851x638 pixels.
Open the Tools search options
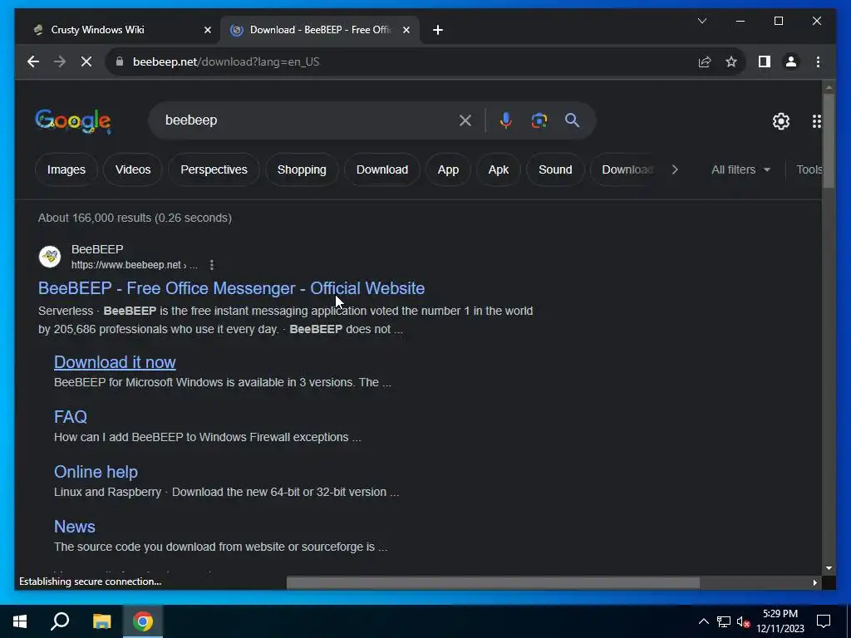coord(809,169)
